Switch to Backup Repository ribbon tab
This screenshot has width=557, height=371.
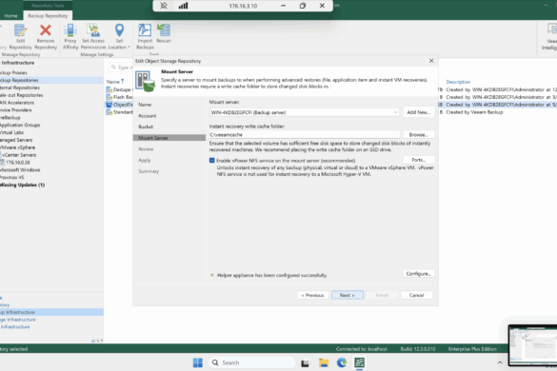point(48,15)
